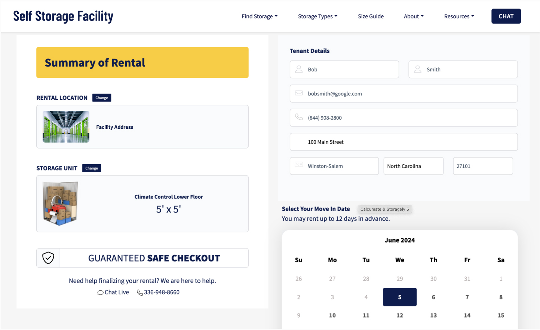Screen dimensions: 540x330
Task: Open the North Carolina state selector
Action: pyautogui.click(x=414, y=166)
